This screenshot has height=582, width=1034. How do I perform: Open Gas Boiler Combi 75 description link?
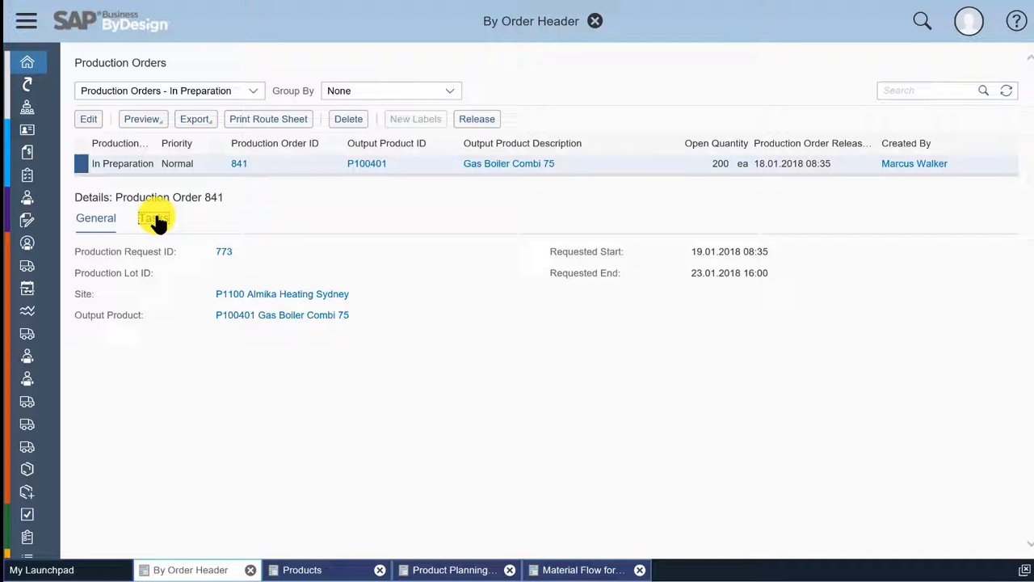(x=509, y=163)
